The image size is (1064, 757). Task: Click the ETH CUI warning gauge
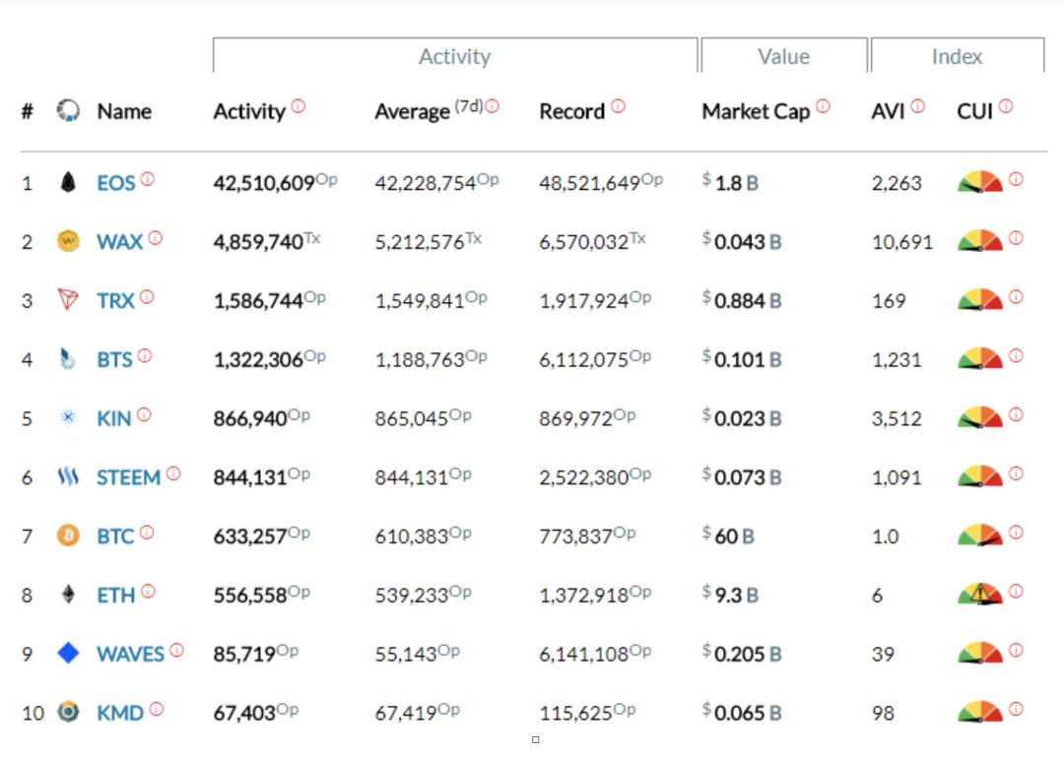tap(979, 594)
